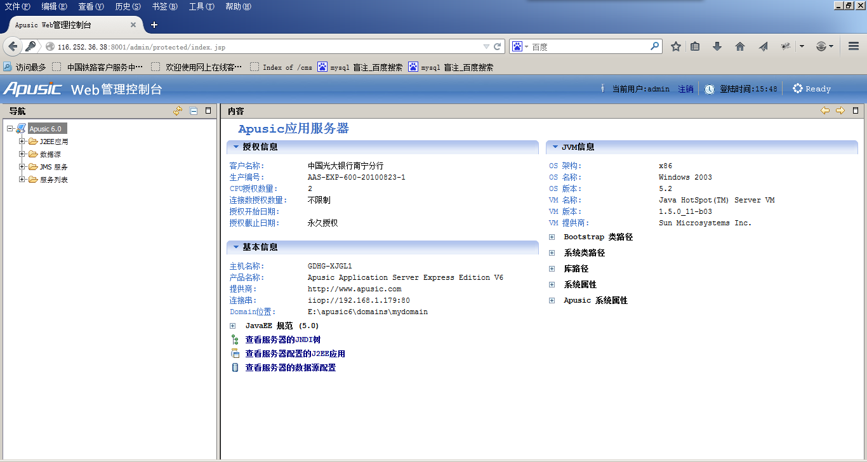The image size is (867, 462).
Task: Open the 查看服务器的数据源配置 link
Action: pyautogui.click(x=291, y=368)
